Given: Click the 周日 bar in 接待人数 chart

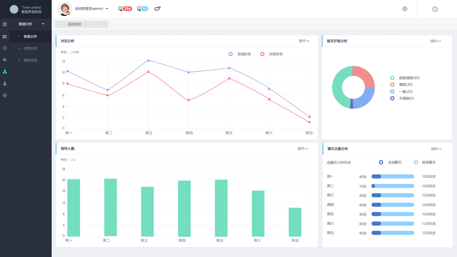Looking at the screenshot, I should pos(295,222).
